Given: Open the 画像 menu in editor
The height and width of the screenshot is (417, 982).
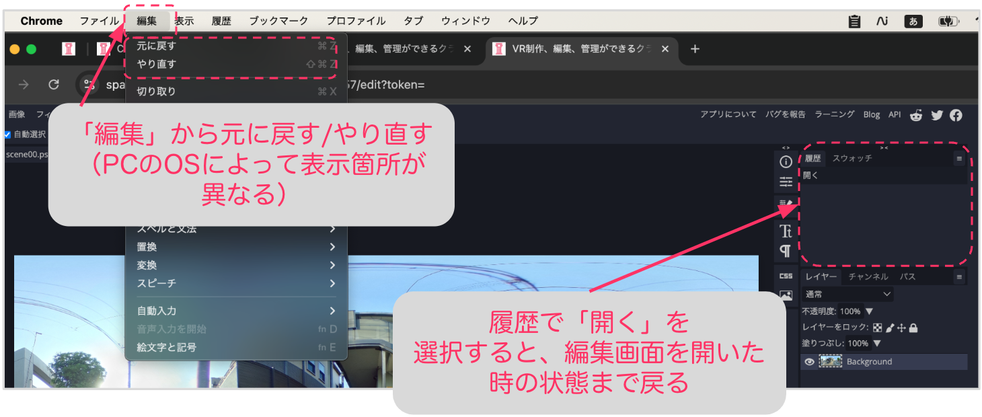Looking at the screenshot, I should click(x=16, y=114).
